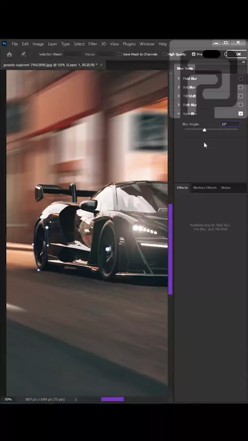Image resolution: width=248 pixels, height=441 pixels.
Task: Enable the High Quality checkbox
Action: [x=164, y=54]
